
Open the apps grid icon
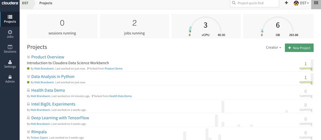coord(316,3)
